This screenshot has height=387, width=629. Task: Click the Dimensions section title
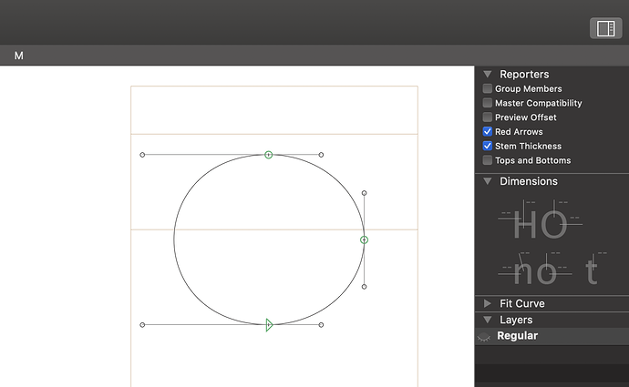(x=529, y=181)
